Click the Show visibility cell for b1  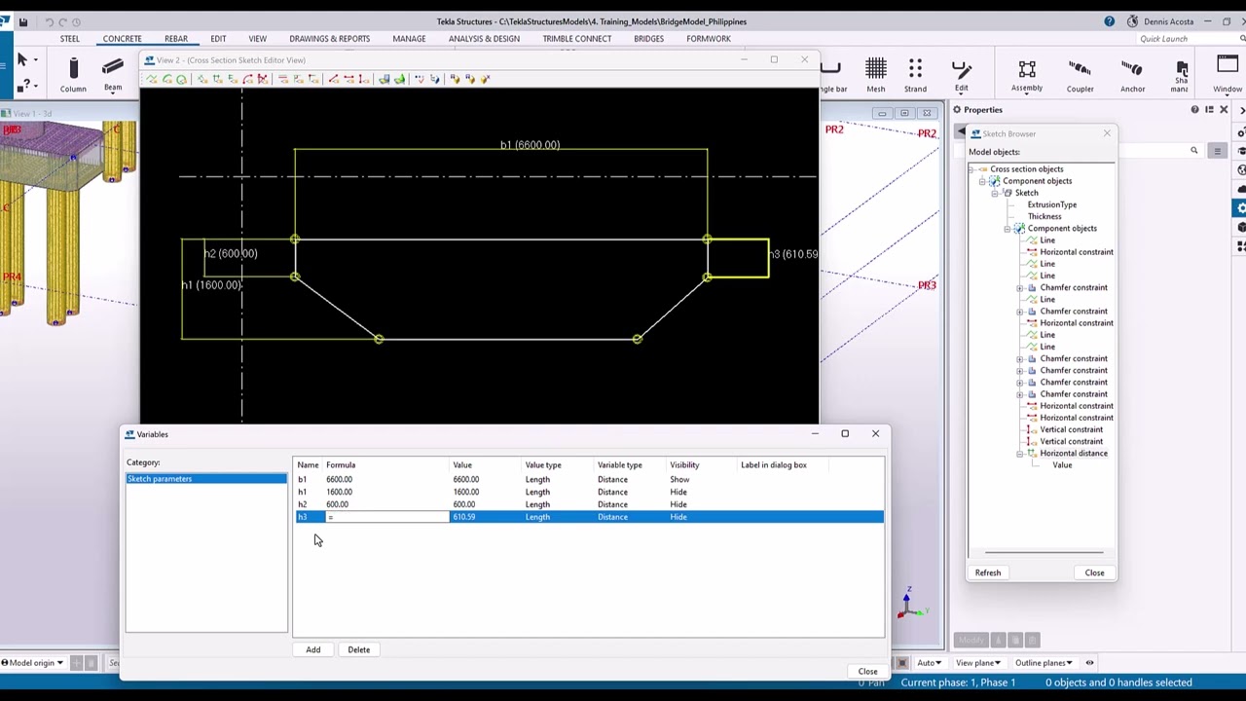[x=679, y=479]
